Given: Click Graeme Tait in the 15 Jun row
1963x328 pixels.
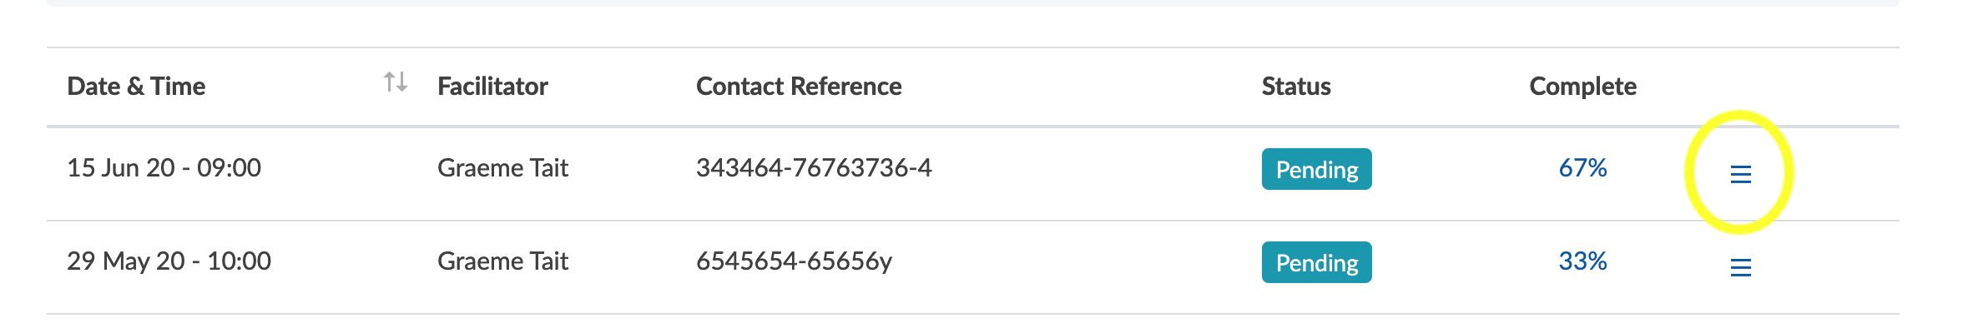Looking at the screenshot, I should (x=502, y=167).
